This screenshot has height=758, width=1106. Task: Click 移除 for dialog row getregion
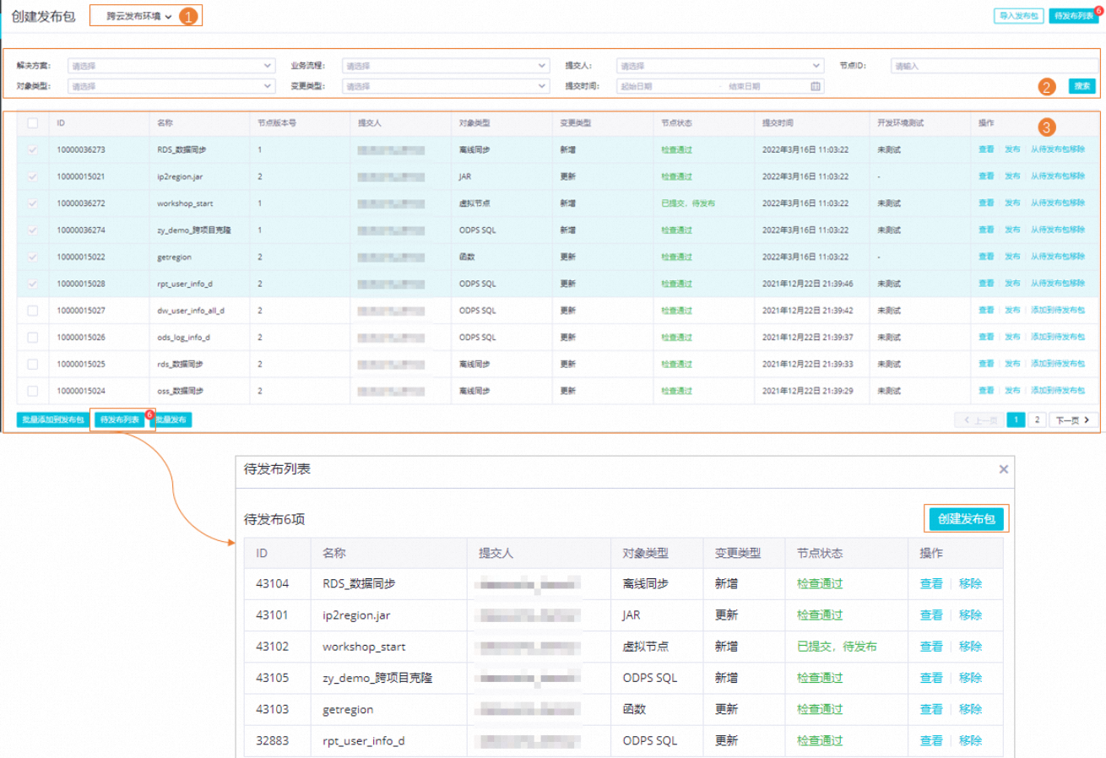(971, 709)
